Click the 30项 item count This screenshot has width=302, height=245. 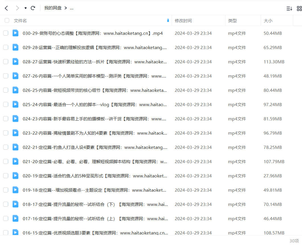pyautogui.click(x=294, y=241)
